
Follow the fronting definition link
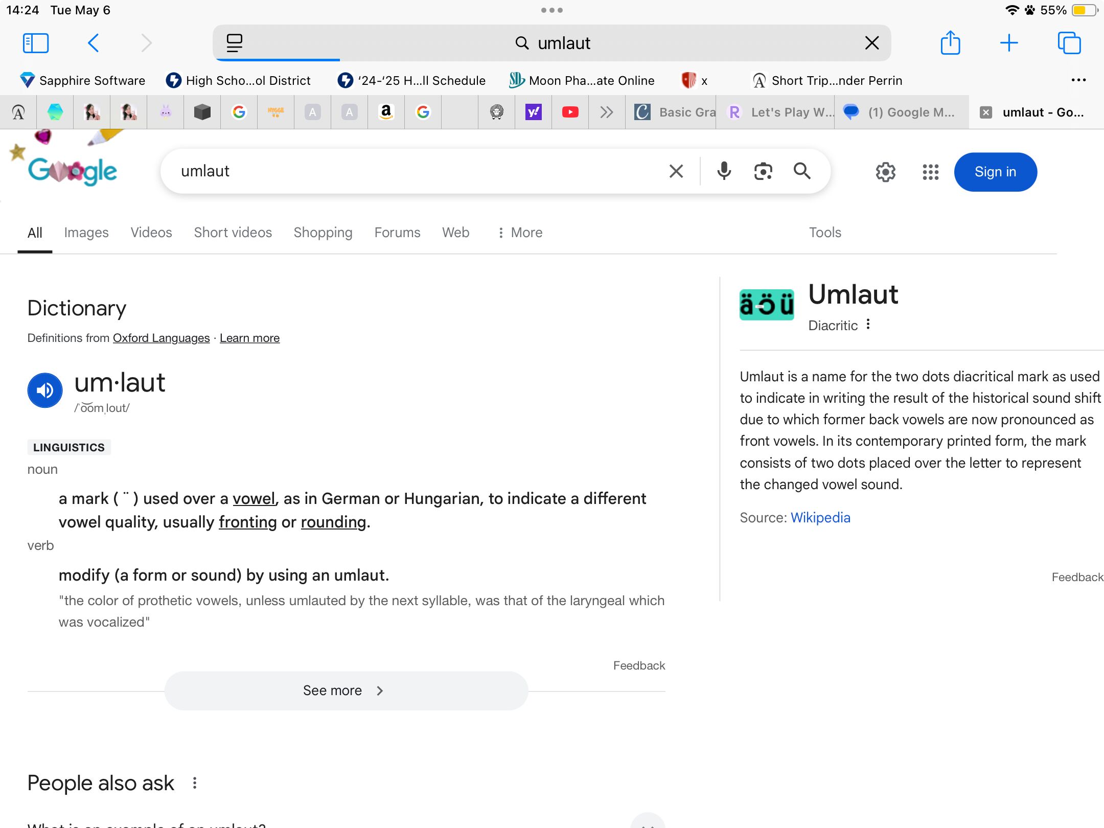point(248,522)
